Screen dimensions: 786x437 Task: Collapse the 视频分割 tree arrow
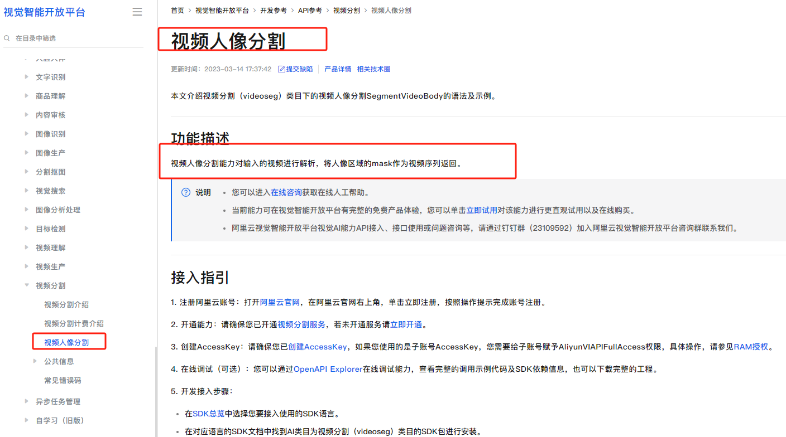click(27, 285)
